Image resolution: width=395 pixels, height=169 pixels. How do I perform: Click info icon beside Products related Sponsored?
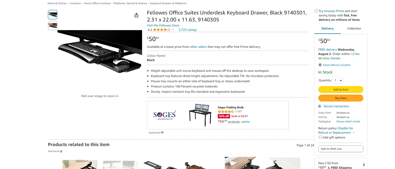[61, 151]
